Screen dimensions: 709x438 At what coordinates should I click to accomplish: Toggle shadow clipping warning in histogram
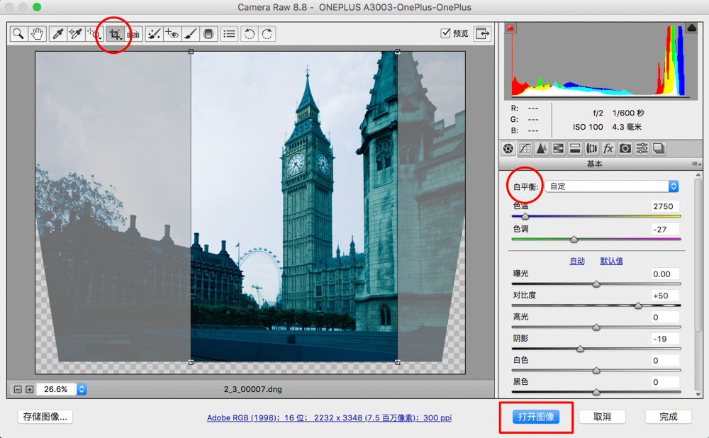510,28
